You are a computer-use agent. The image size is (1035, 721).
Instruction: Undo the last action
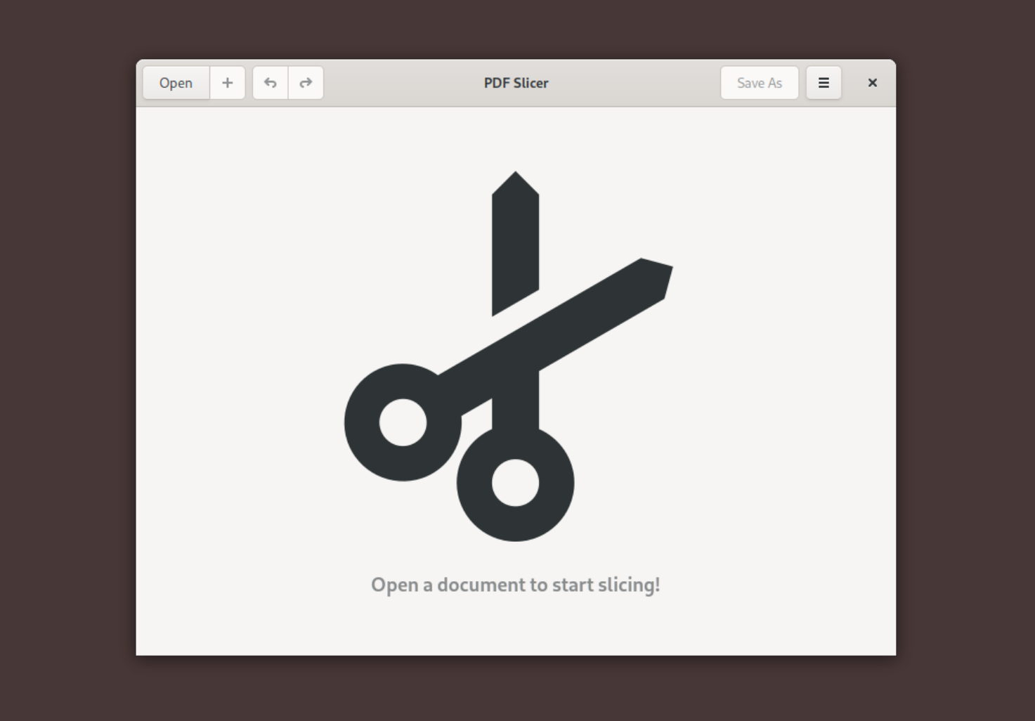click(x=271, y=83)
